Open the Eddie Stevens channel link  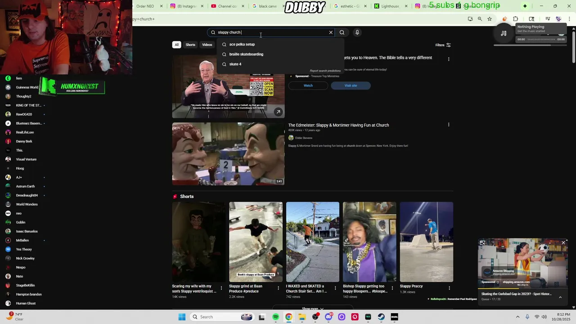tap(303, 138)
